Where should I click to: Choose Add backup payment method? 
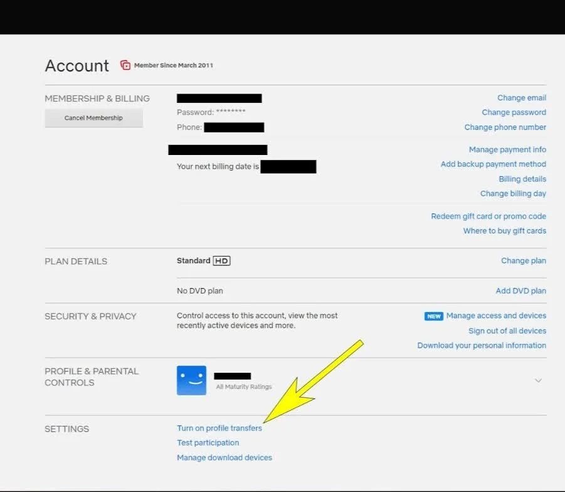click(x=493, y=164)
